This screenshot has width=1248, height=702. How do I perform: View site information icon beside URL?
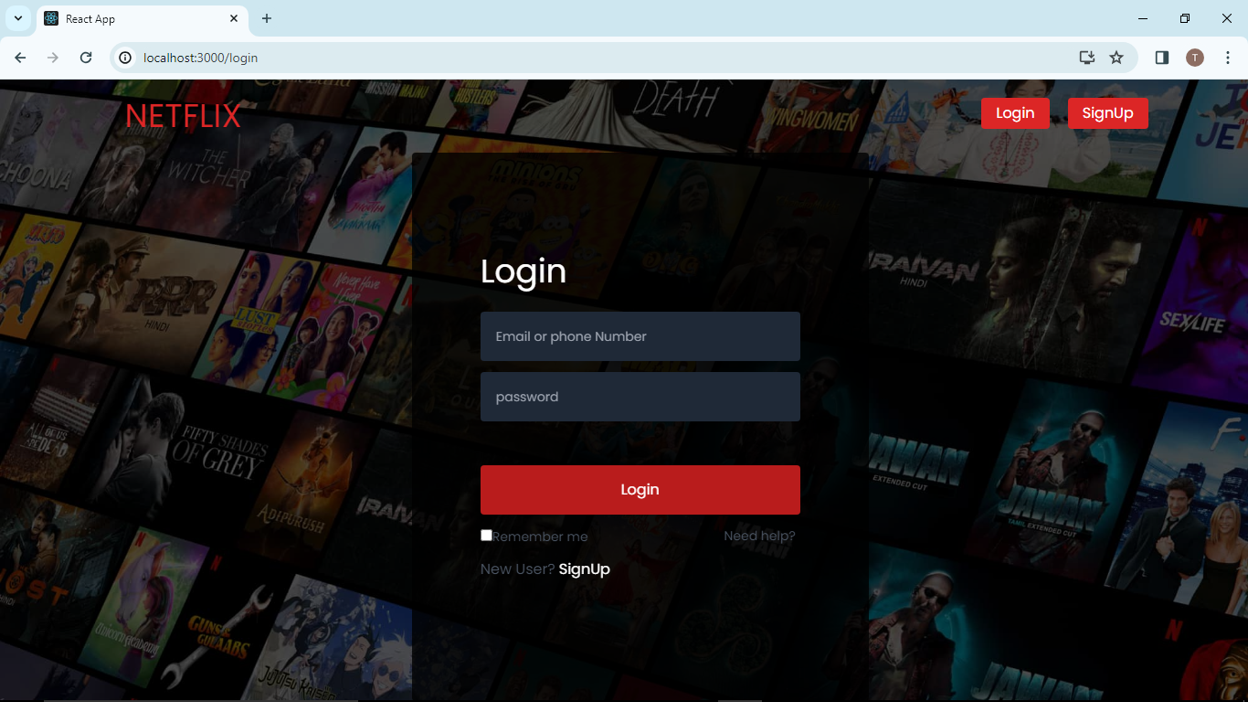126,58
